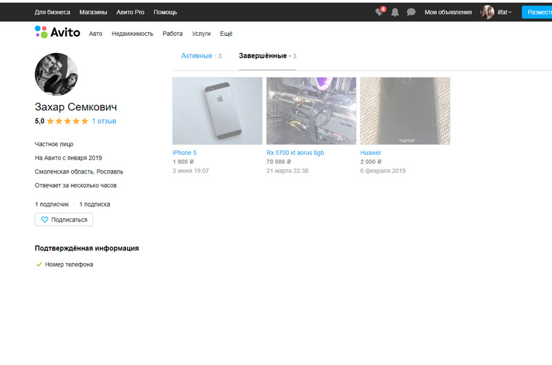This screenshot has width=552, height=365.
Task: Open Rx 5700 xt aorus 8gb listing title
Action: point(295,152)
